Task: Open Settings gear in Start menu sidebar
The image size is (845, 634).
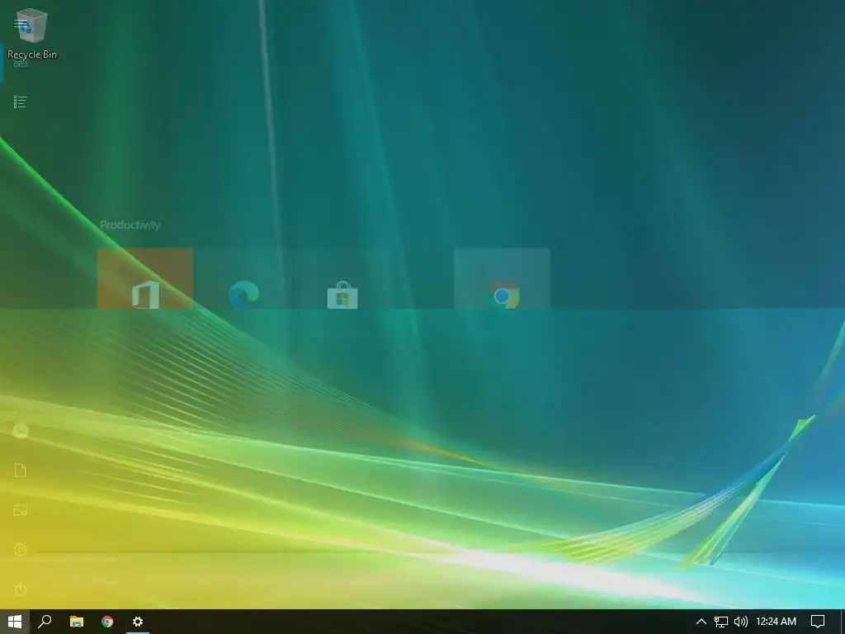Action: coord(21,549)
